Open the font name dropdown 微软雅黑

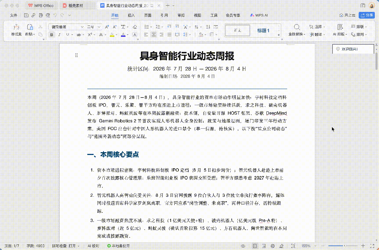coord(82,27)
